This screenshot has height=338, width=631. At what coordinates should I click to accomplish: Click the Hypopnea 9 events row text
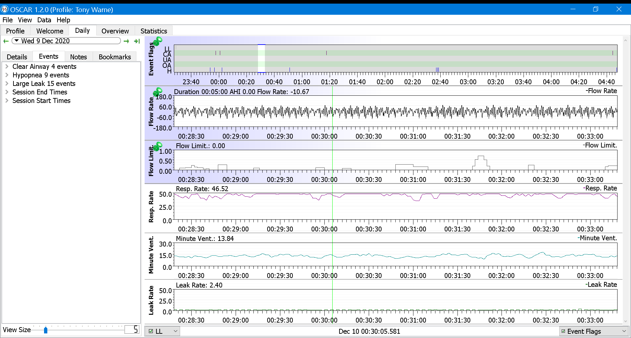pos(41,75)
